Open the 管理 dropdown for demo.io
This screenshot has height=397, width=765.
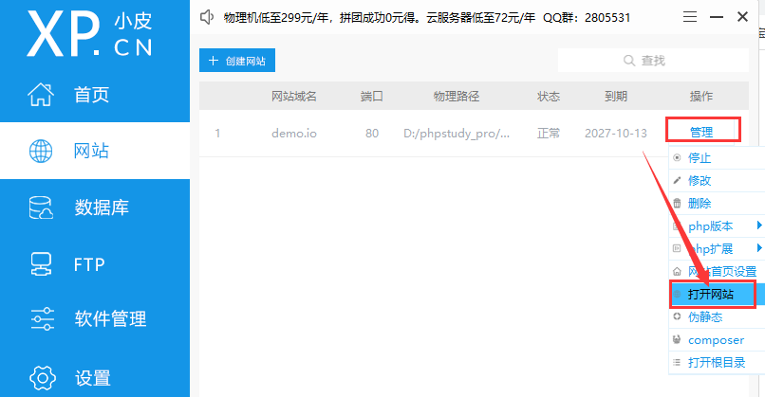700,133
